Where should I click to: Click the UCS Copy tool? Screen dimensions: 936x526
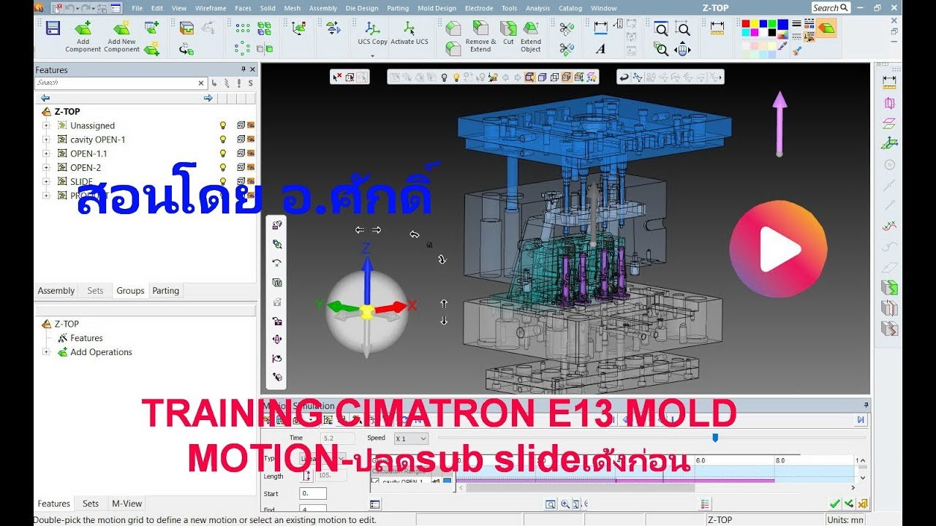point(372,33)
